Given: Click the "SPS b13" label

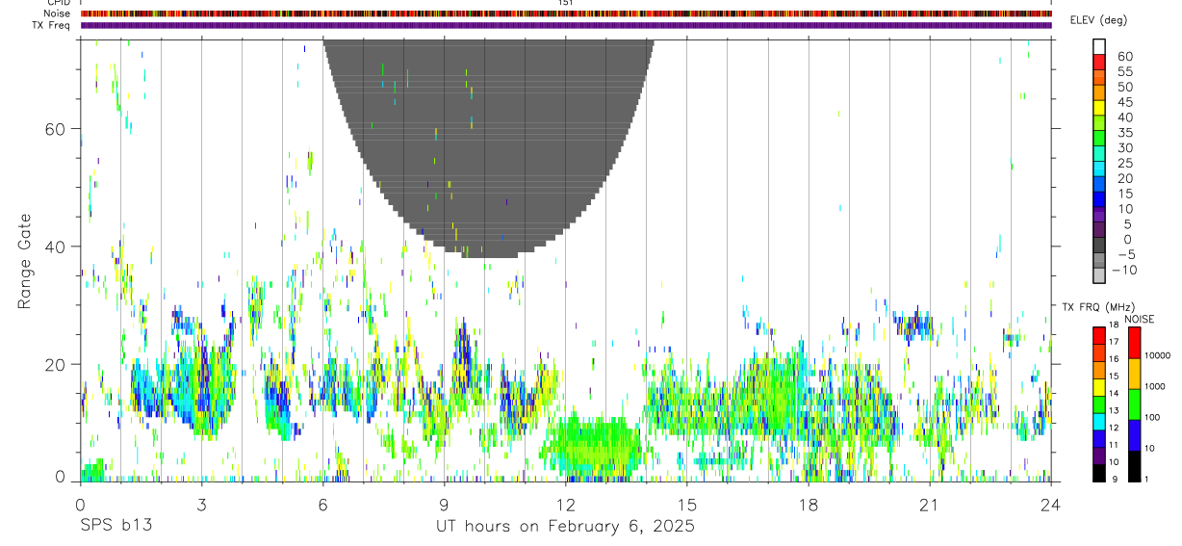Looking at the screenshot, I should click(116, 526).
